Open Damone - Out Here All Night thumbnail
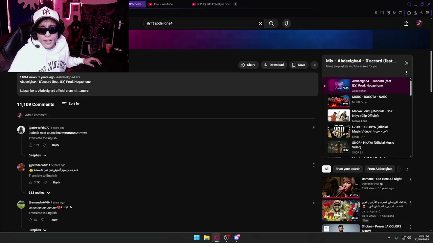This screenshot has height=243, width=433. [341, 187]
